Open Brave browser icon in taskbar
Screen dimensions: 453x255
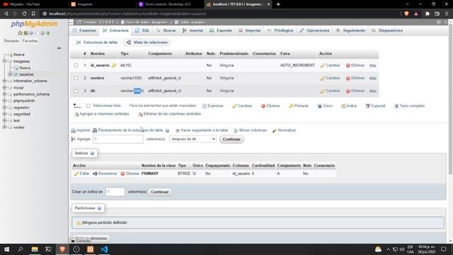point(62,249)
